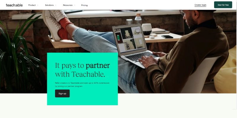Click the smartphone on the desk
Screen dimensions: 237x118
[167, 37]
